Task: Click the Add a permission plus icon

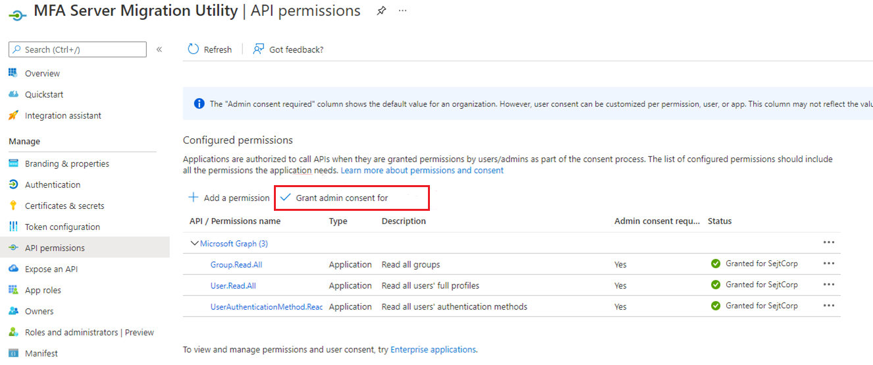Action: (x=194, y=198)
